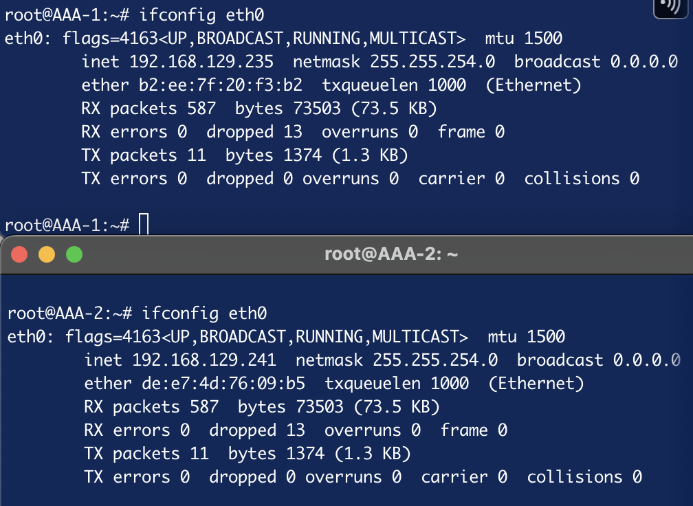Close the root@AAA-2 terminal window
Viewport: 693px width, 506px height.
(19, 254)
